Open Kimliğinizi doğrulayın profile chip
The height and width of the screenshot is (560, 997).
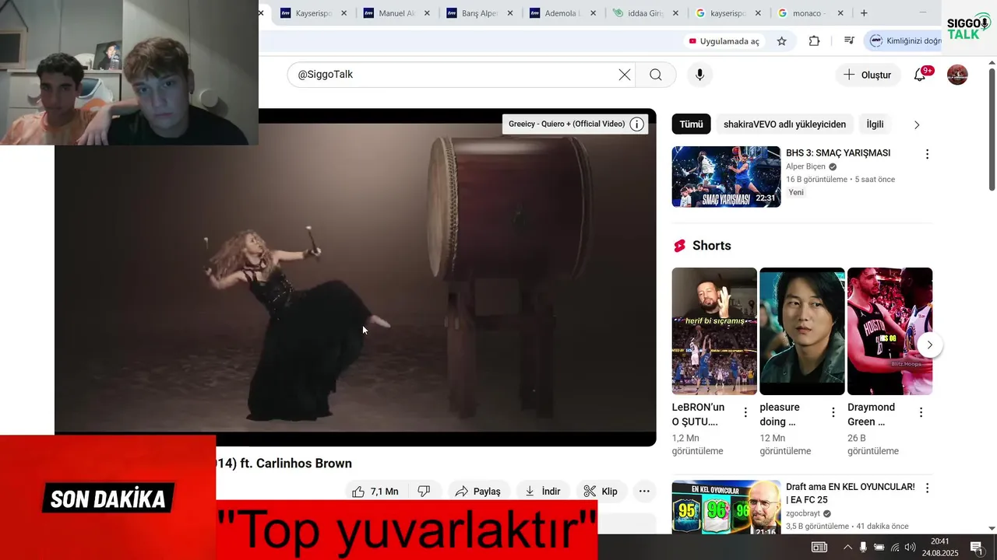(x=907, y=41)
